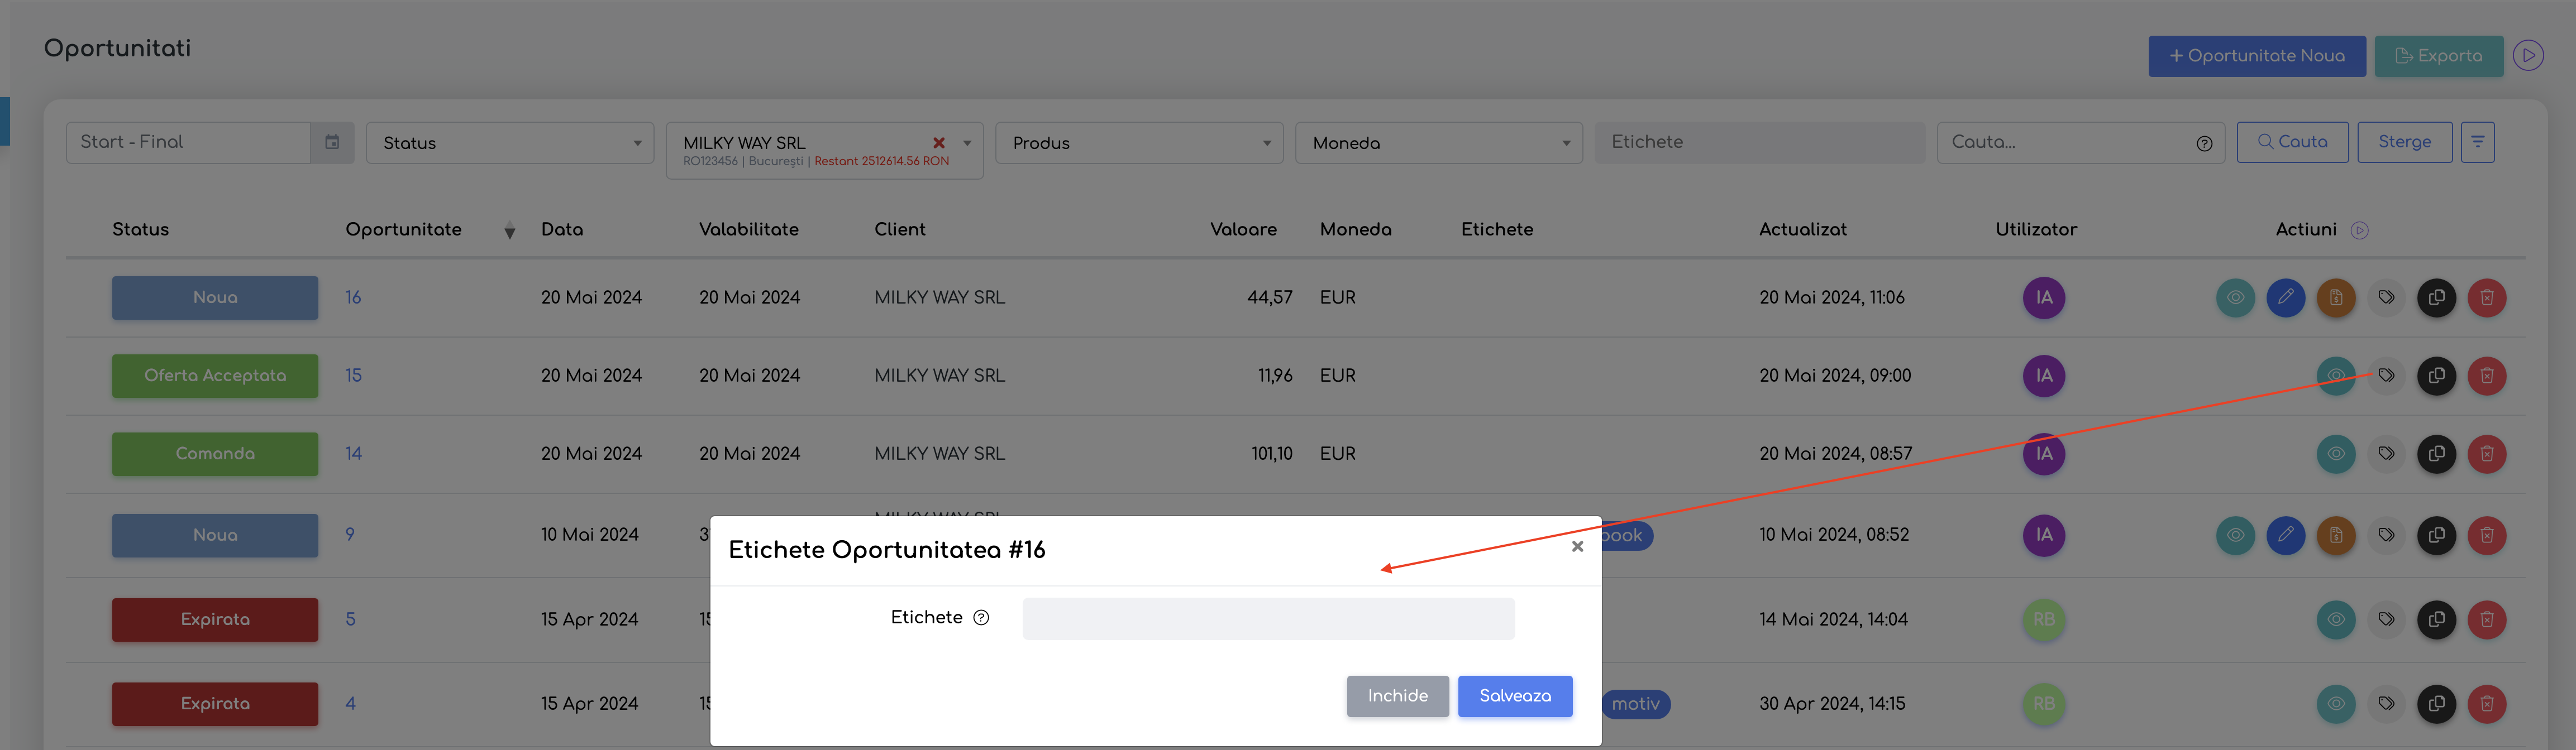Click the filter icon next to Sterge
Viewport: 2576px width, 750px height.
[2477, 142]
